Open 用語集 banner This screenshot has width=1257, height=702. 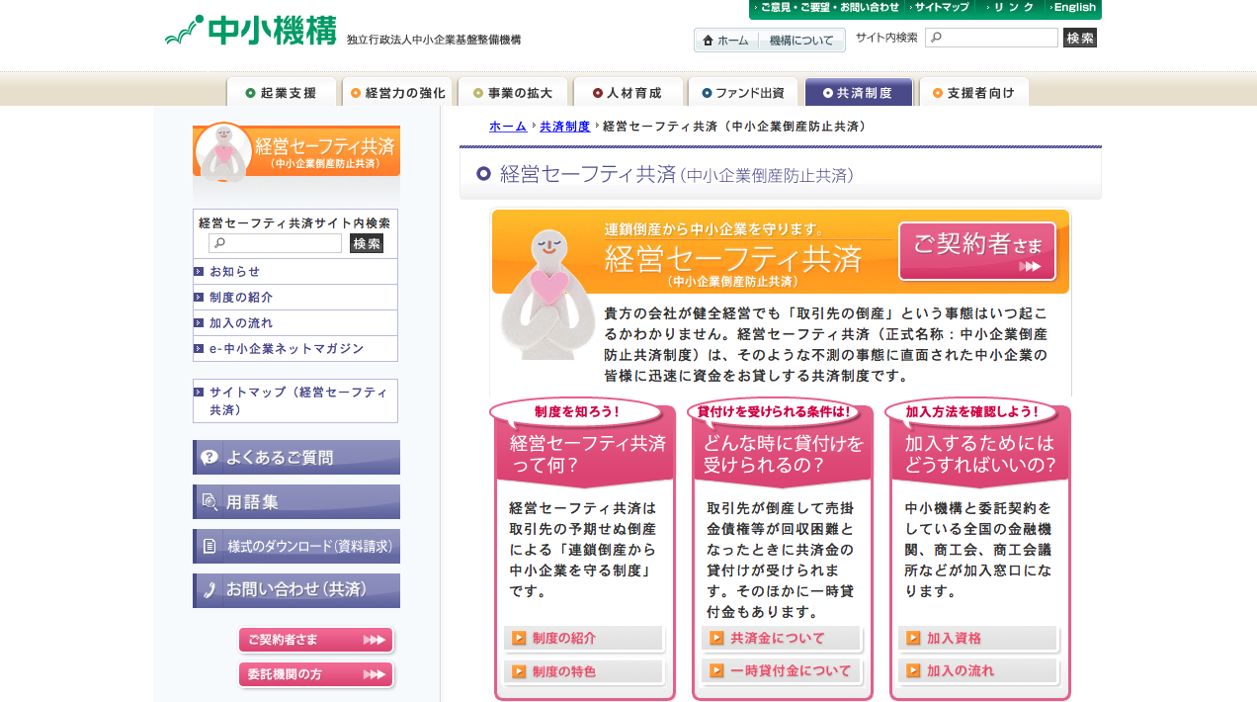[x=296, y=502]
